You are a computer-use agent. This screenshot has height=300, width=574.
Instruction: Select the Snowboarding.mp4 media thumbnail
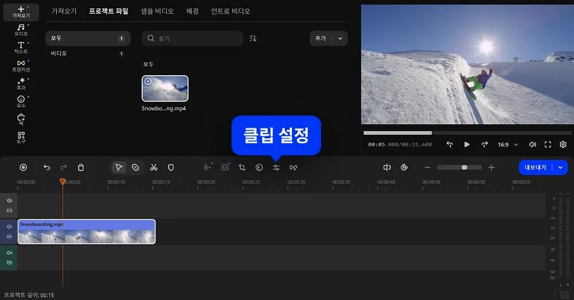165,89
